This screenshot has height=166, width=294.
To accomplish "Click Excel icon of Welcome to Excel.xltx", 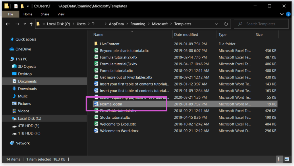I will click(x=96, y=124).
